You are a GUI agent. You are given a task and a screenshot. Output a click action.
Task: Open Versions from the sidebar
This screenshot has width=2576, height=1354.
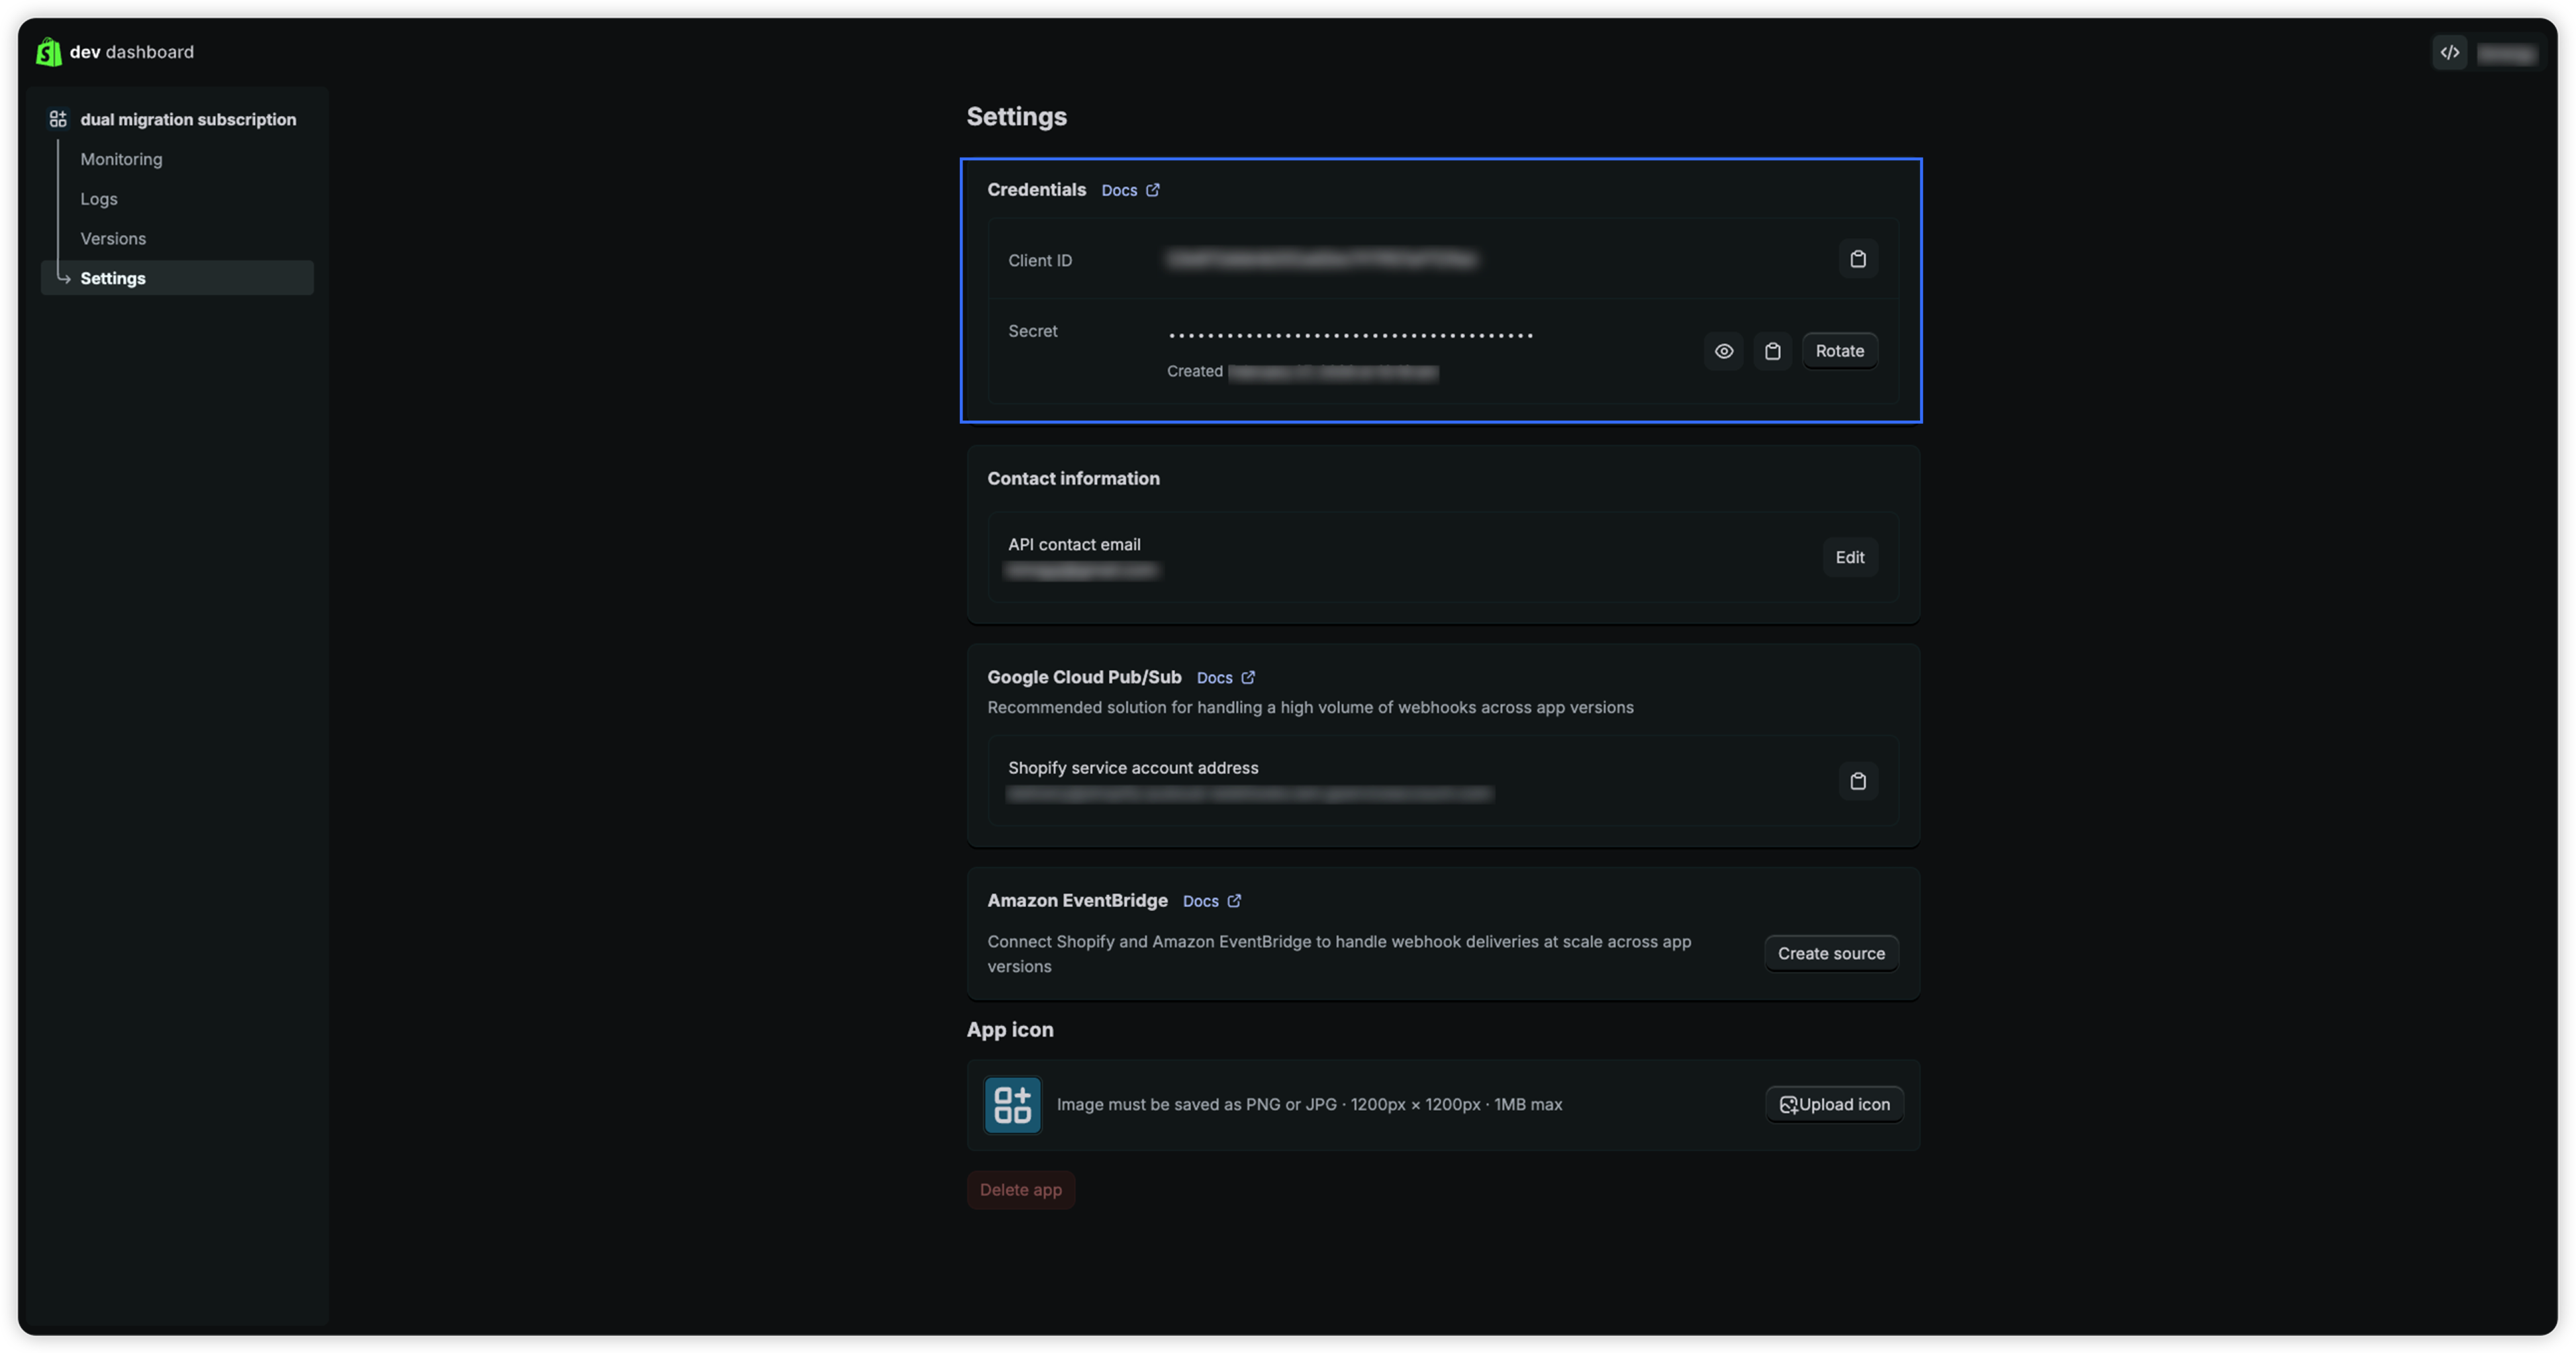point(113,239)
